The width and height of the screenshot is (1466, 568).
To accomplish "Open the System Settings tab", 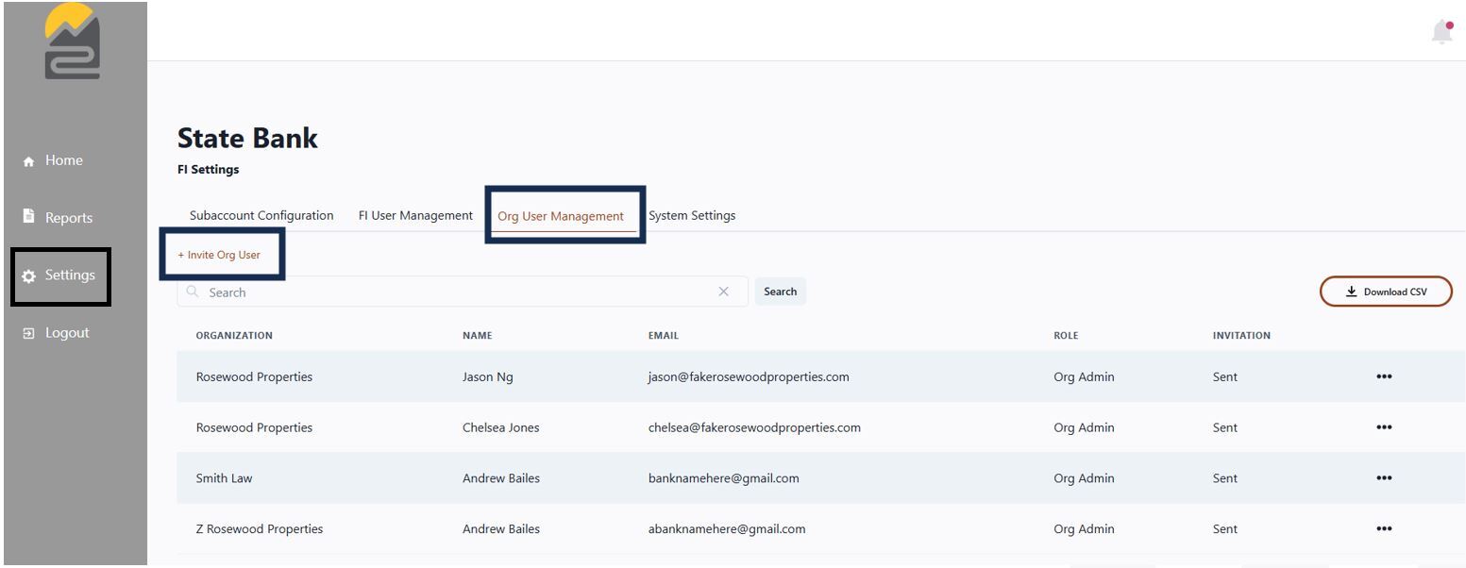I will coord(692,215).
